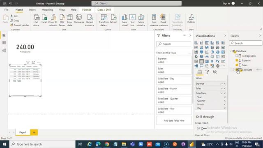Uncheck the Expense field checkbox
Image resolution: width=263 pixels, height=148 pixels.
[x=237, y=60]
